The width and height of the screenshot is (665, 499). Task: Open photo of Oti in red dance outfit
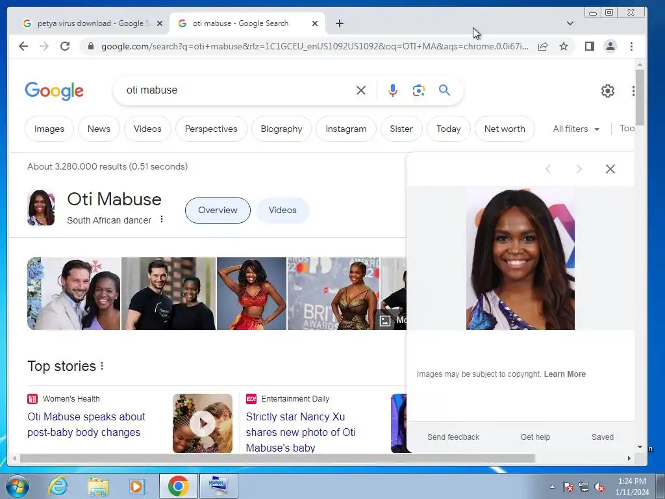click(251, 294)
